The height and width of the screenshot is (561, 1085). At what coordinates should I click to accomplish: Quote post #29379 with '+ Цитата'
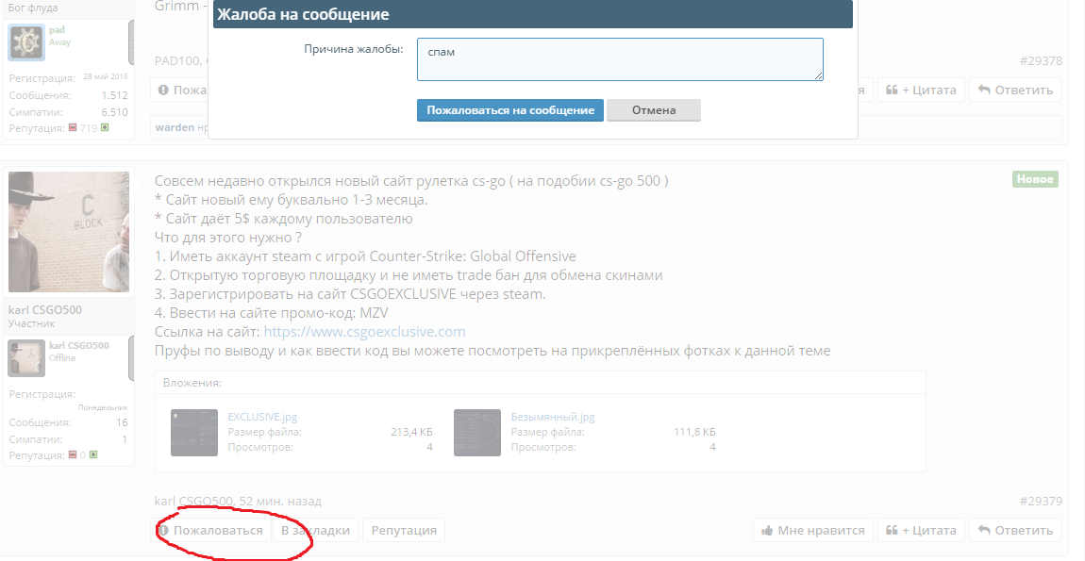921,531
